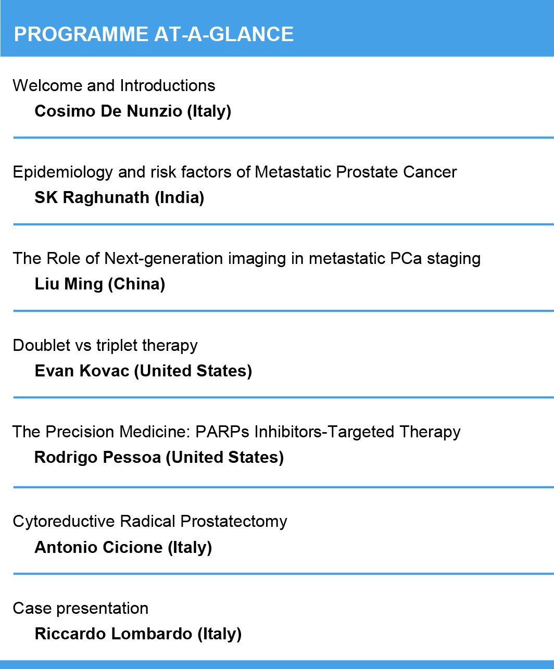
Task: Click the PROGRAMME AT-A-GLANCE header
Action: pyautogui.click(x=154, y=34)
